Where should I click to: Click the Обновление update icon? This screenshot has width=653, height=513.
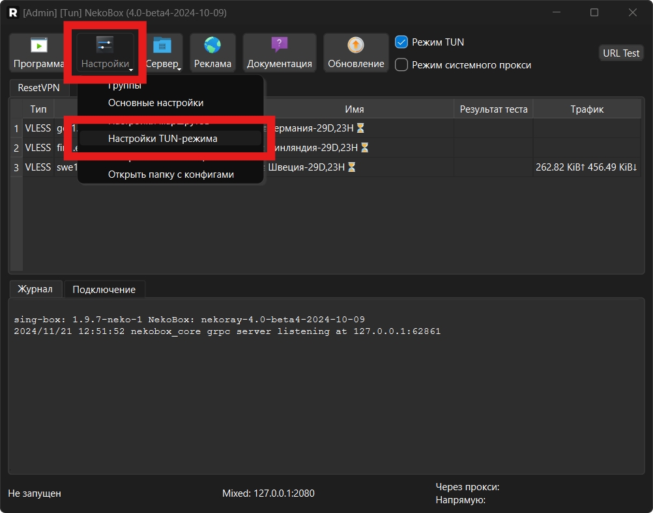(x=356, y=45)
